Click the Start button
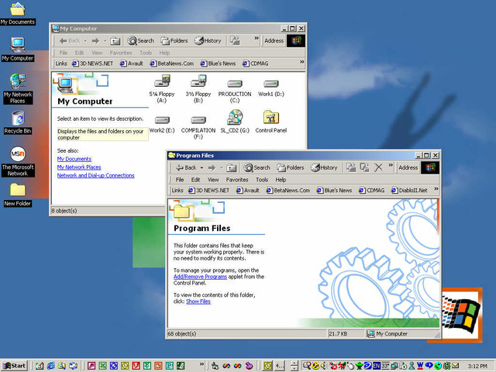Image resolution: width=496 pixels, height=372 pixels. [x=14, y=366]
